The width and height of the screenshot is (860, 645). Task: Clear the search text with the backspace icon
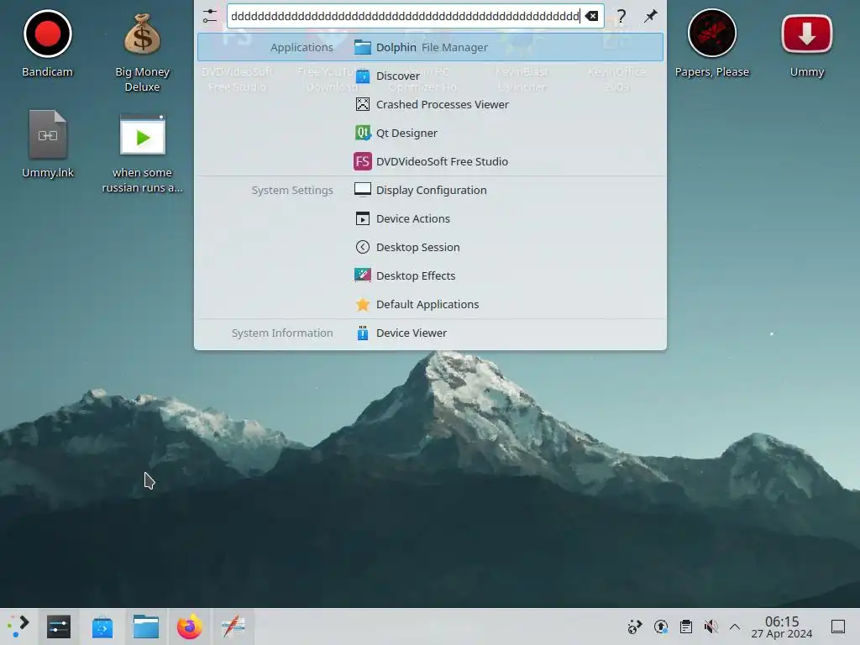point(591,16)
